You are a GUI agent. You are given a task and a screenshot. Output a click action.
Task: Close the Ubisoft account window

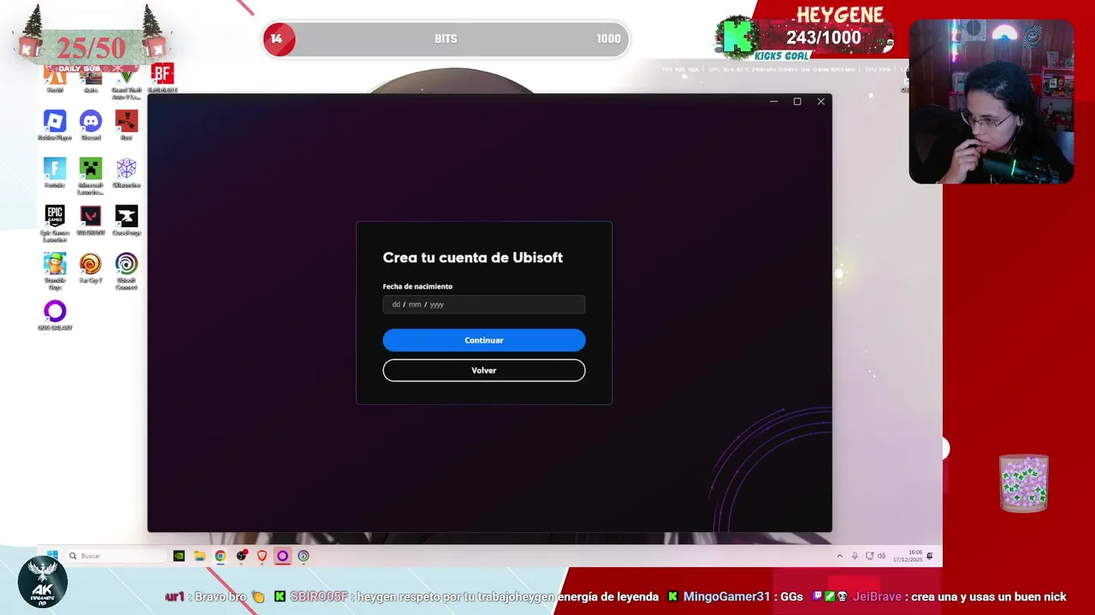[820, 102]
